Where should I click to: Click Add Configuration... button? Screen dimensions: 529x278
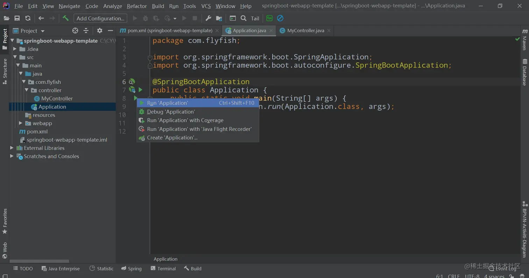(x=100, y=18)
